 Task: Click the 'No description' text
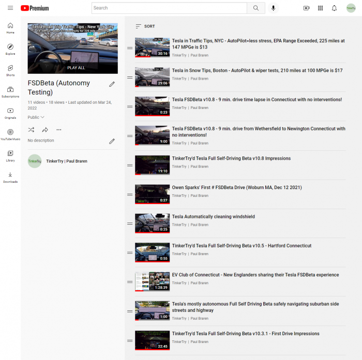pyautogui.click(x=41, y=140)
